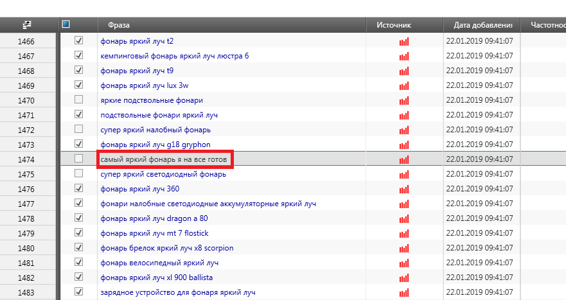Select row number 1470
Screen dimensions: 566x300
pos(26,101)
